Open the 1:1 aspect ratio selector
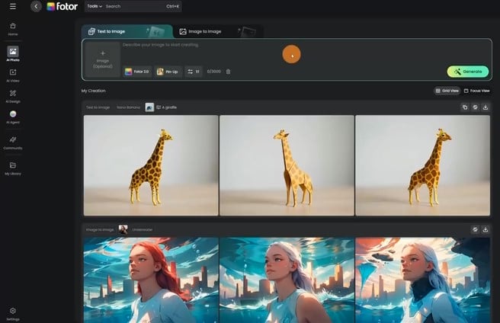The width and height of the screenshot is (500, 323). (194, 72)
